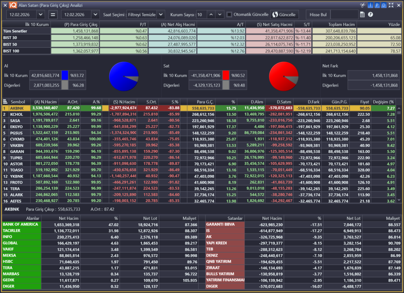Image resolution: width=404 pixels, height=293 pixels.
Task: Expand the end date dropdown
Action: [x=95, y=15]
